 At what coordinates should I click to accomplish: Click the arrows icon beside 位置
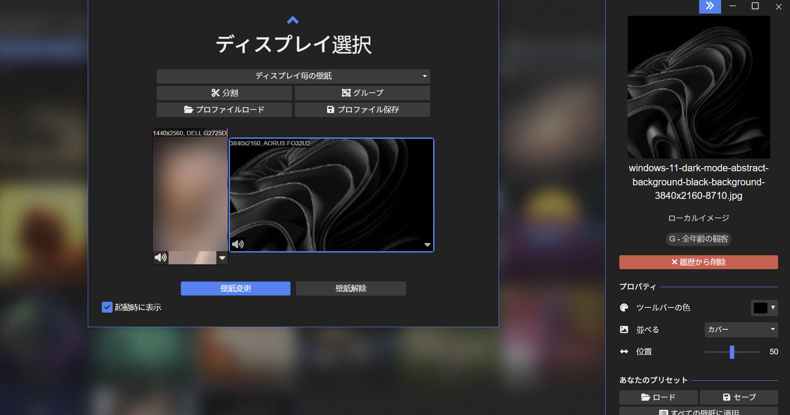point(624,352)
